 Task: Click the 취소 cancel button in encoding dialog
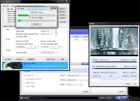tap(135, 84)
